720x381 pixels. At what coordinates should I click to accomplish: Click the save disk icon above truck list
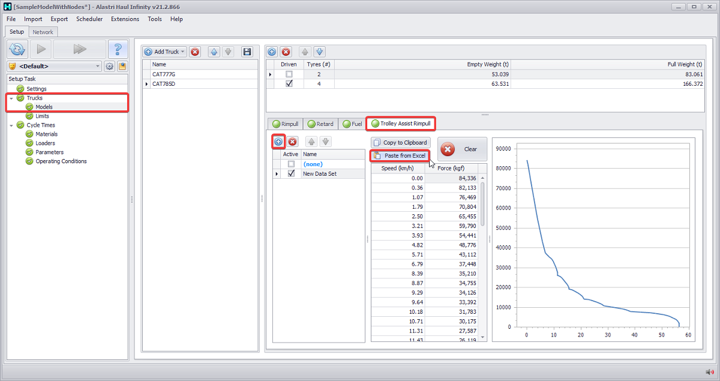coord(247,52)
